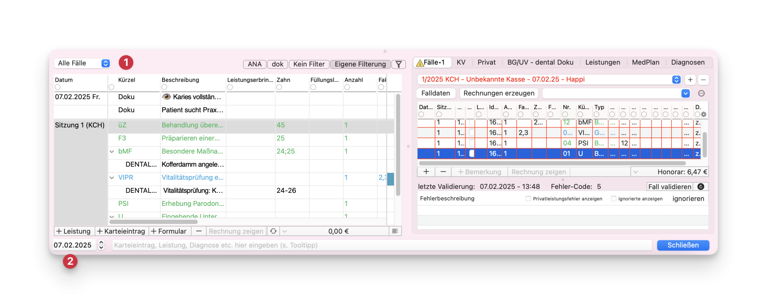Add a new case with plus icon

[690, 80]
